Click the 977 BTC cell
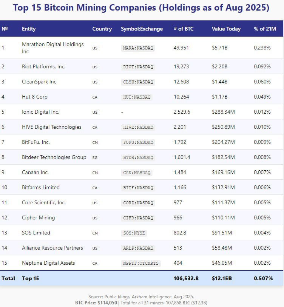This screenshot has width=284, height=307. coord(177,202)
